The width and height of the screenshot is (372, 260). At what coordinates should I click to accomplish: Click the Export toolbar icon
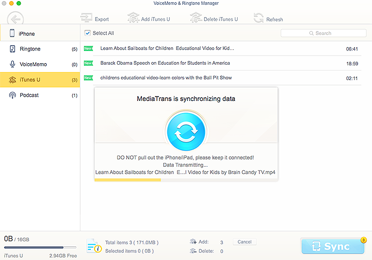coord(86,18)
